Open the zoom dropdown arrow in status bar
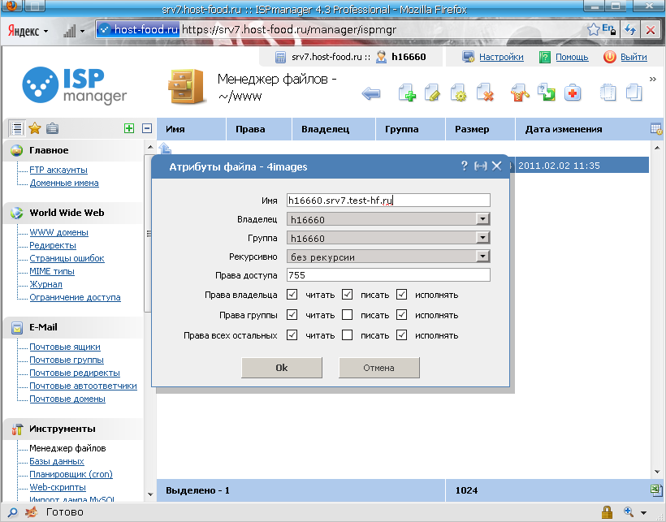The width and height of the screenshot is (666, 522). pos(643,512)
